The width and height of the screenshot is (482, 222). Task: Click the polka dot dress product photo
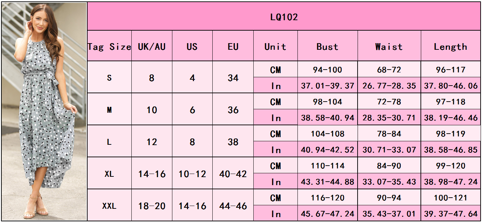(x=44, y=111)
